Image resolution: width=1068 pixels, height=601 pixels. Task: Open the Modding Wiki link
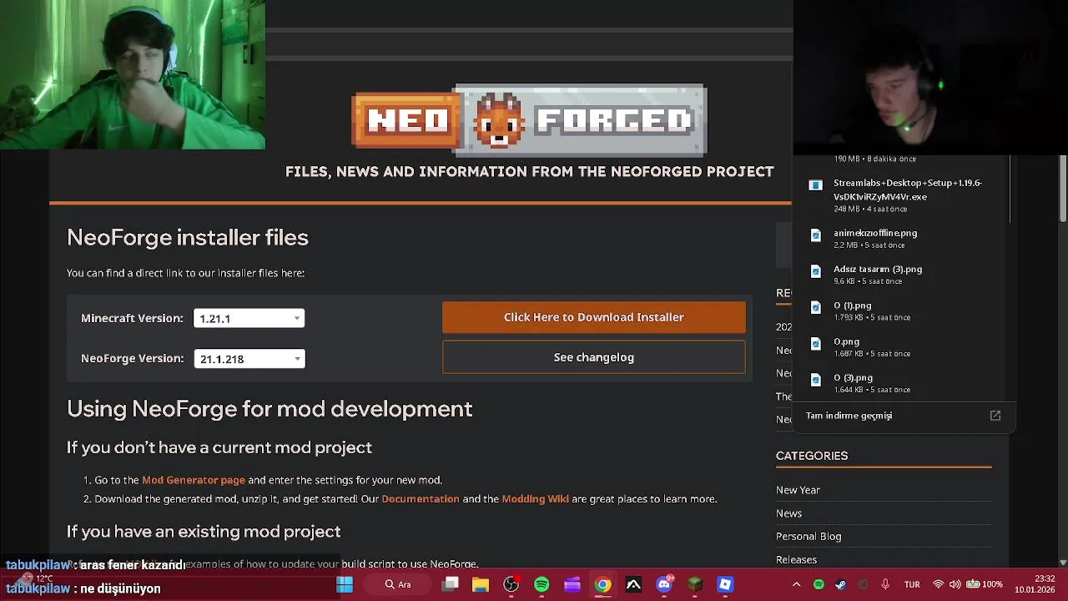click(x=535, y=498)
